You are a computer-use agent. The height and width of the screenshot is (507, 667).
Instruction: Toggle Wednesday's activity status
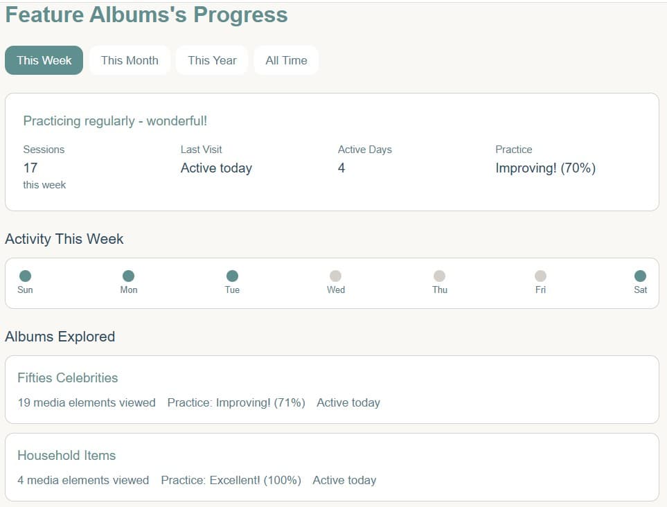pos(335,274)
